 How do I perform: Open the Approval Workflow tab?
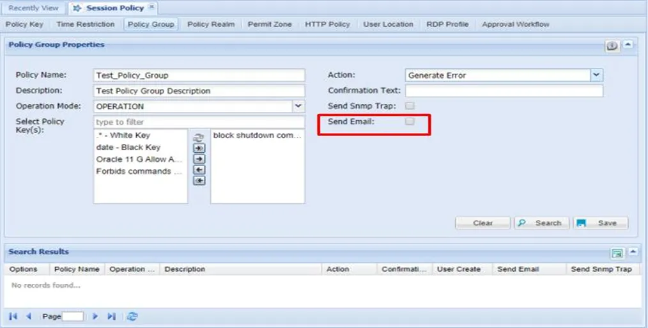[515, 24]
